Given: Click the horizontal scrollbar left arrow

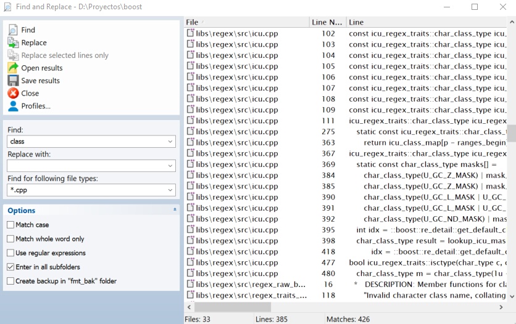Looking at the screenshot, I should point(189,307).
